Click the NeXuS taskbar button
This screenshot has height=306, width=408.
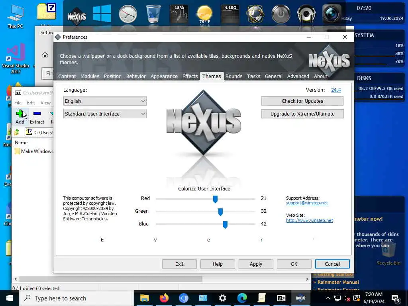point(300,298)
